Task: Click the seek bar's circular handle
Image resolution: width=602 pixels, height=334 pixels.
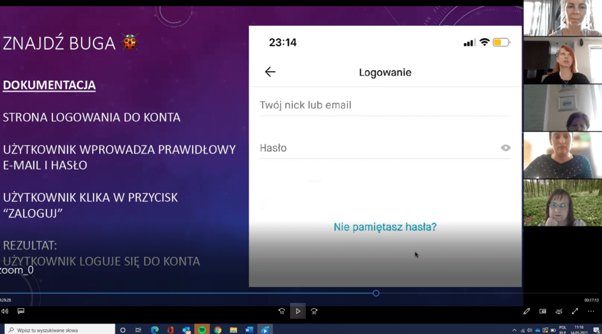Action: coord(376,293)
